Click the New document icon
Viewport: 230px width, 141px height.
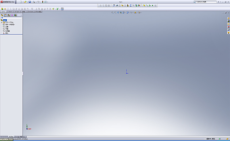21,2
